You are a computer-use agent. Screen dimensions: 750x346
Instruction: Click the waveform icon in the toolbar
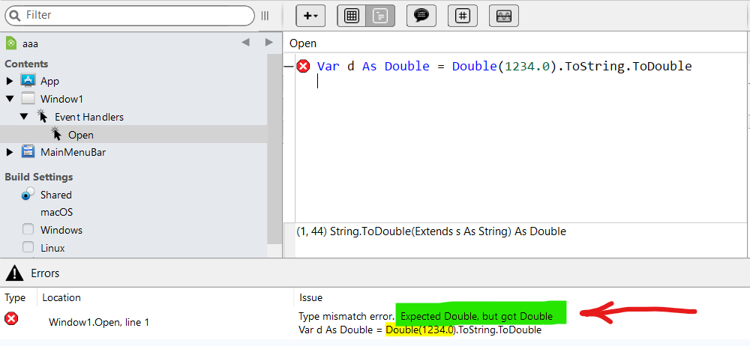(x=504, y=16)
